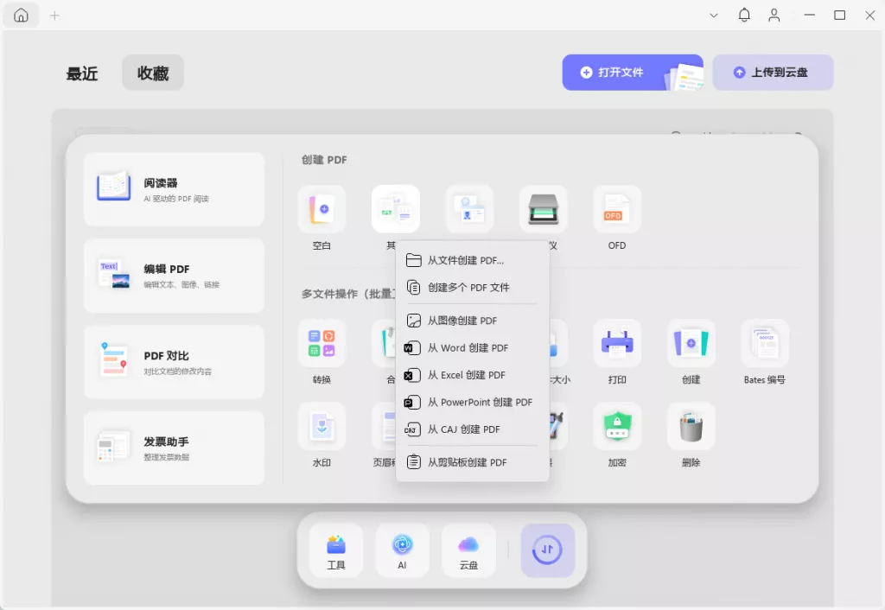The image size is (885, 610).
Task: Open the Cloud drive (云盘) dock icon
Action: 468,550
